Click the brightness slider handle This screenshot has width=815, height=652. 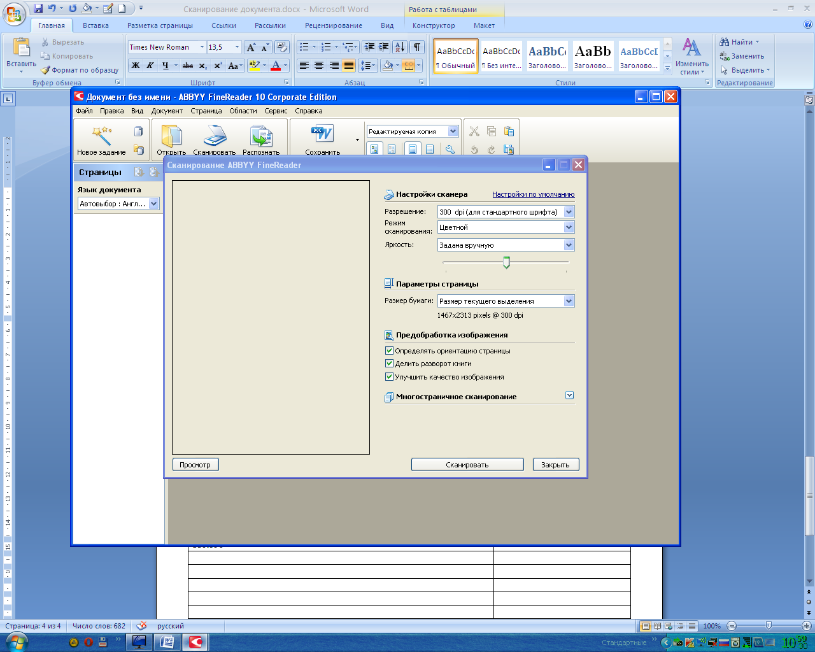506,262
